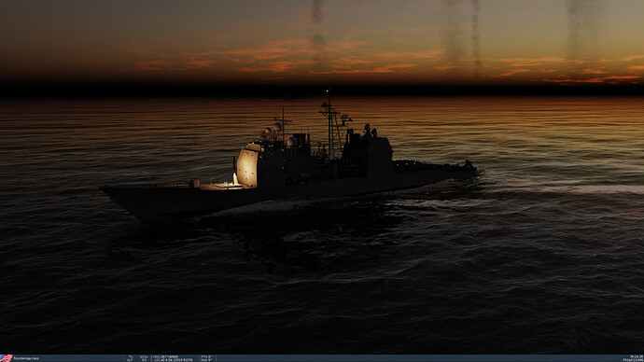Click the ALT altitude readout in status bar
The width and height of the screenshot is (644, 362).
(138, 360)
